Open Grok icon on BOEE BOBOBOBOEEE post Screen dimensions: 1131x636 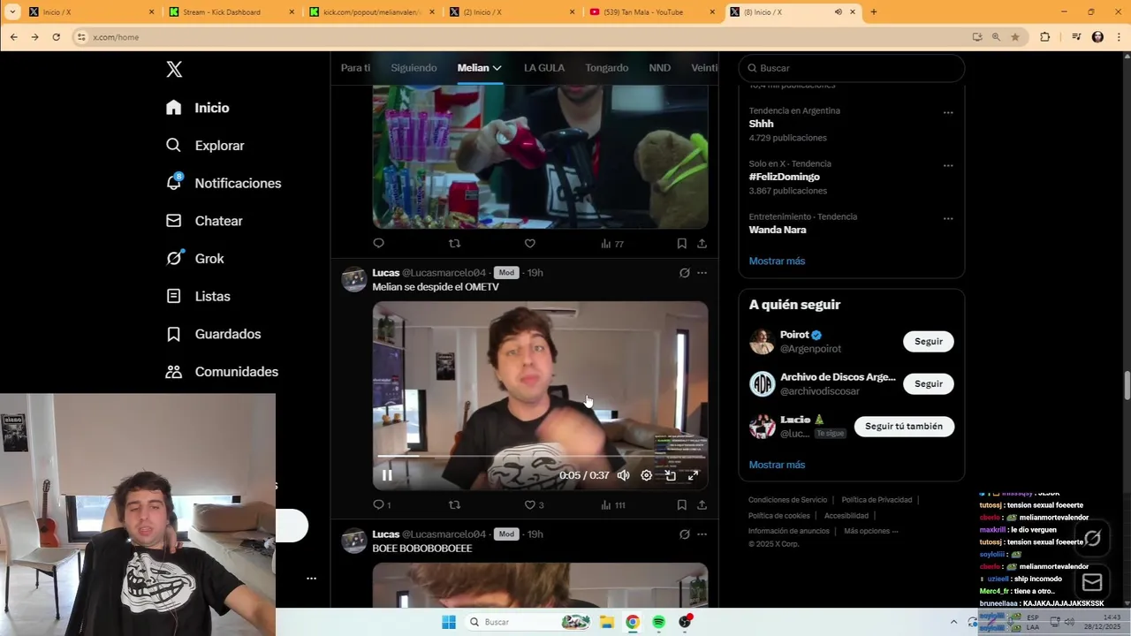(684, 534)
